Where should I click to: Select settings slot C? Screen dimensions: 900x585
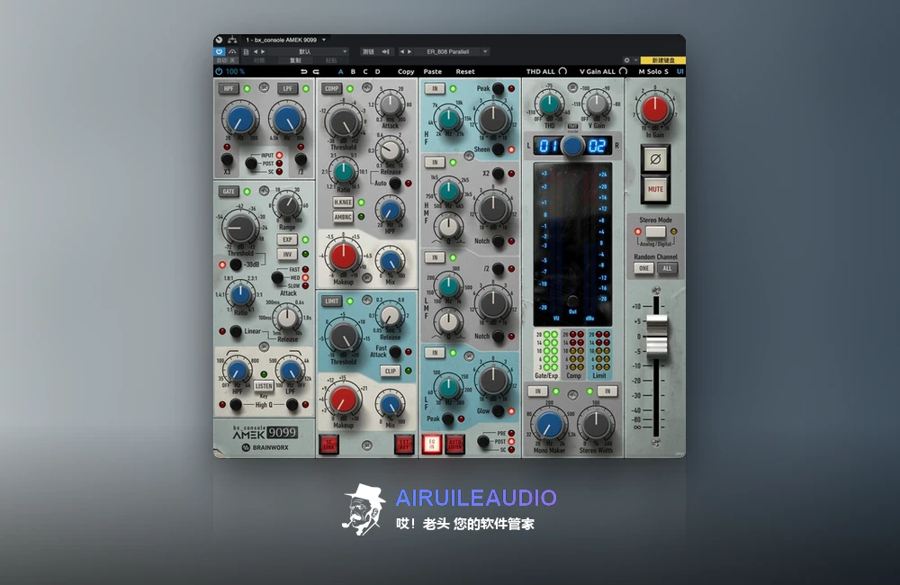click(x=365, y=72)
